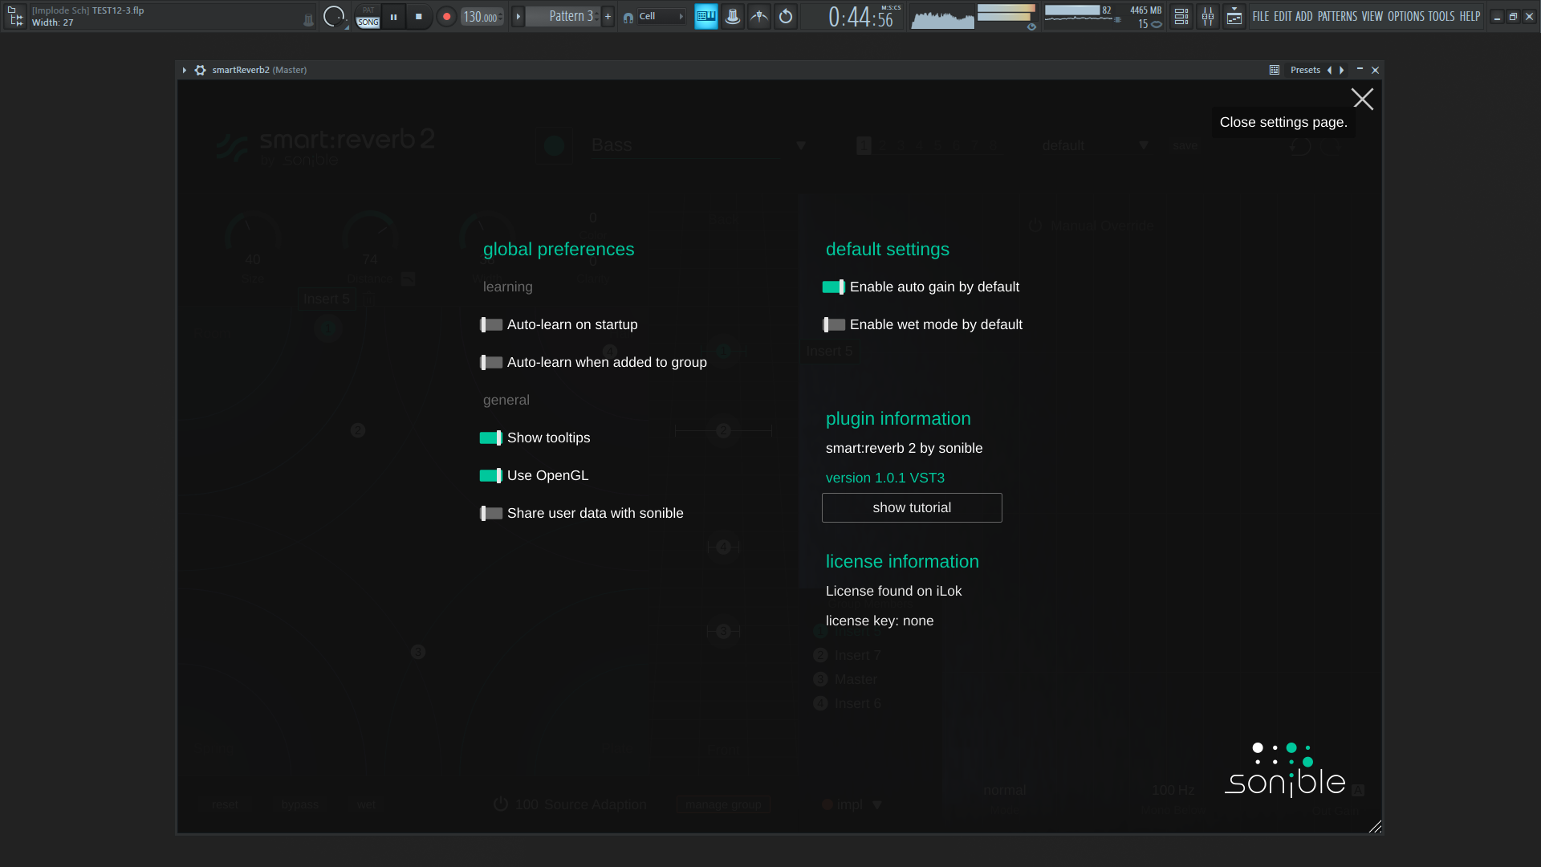Open the Presets dropdown
Image resolution: width=1541 pixels, height=867 pixels.
(x=1305, y=70)
